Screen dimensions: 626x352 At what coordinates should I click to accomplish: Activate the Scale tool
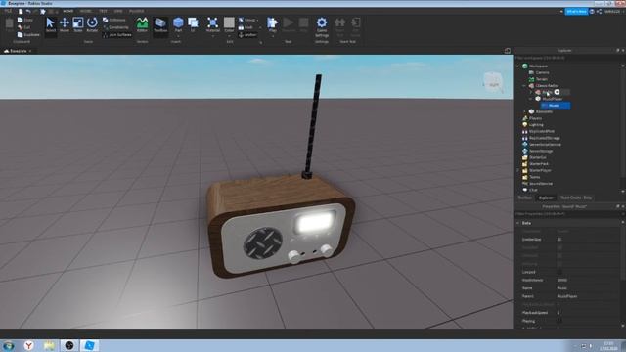(x=78, y=24)
